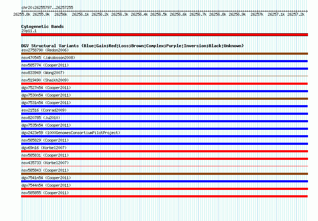Click the 26257.1k ruler label

276,14
